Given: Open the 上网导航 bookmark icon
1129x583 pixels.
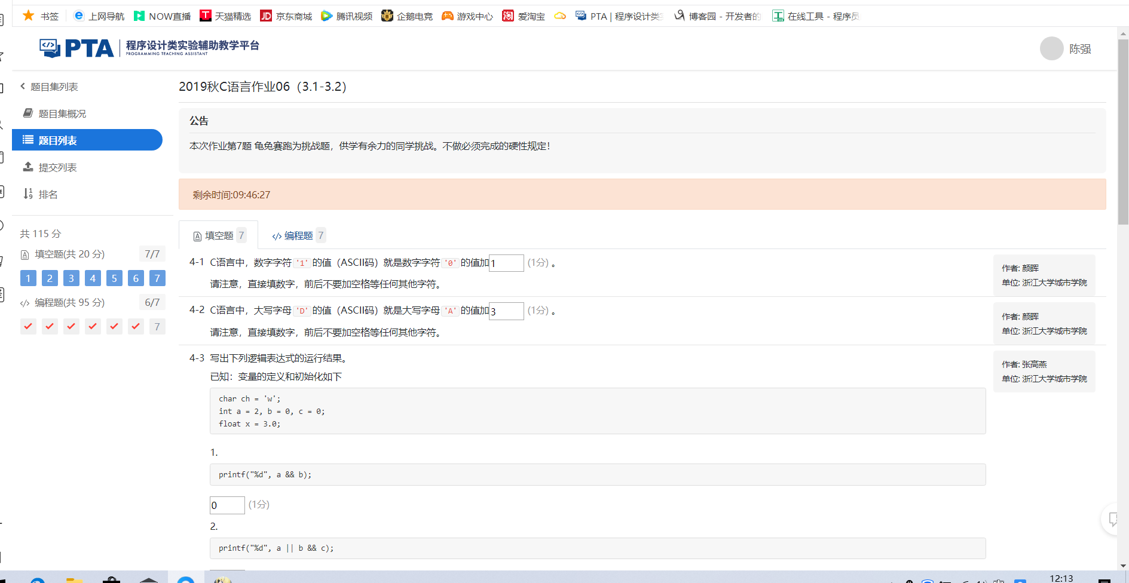Looking at the screenshot, I should click(79, 16).
